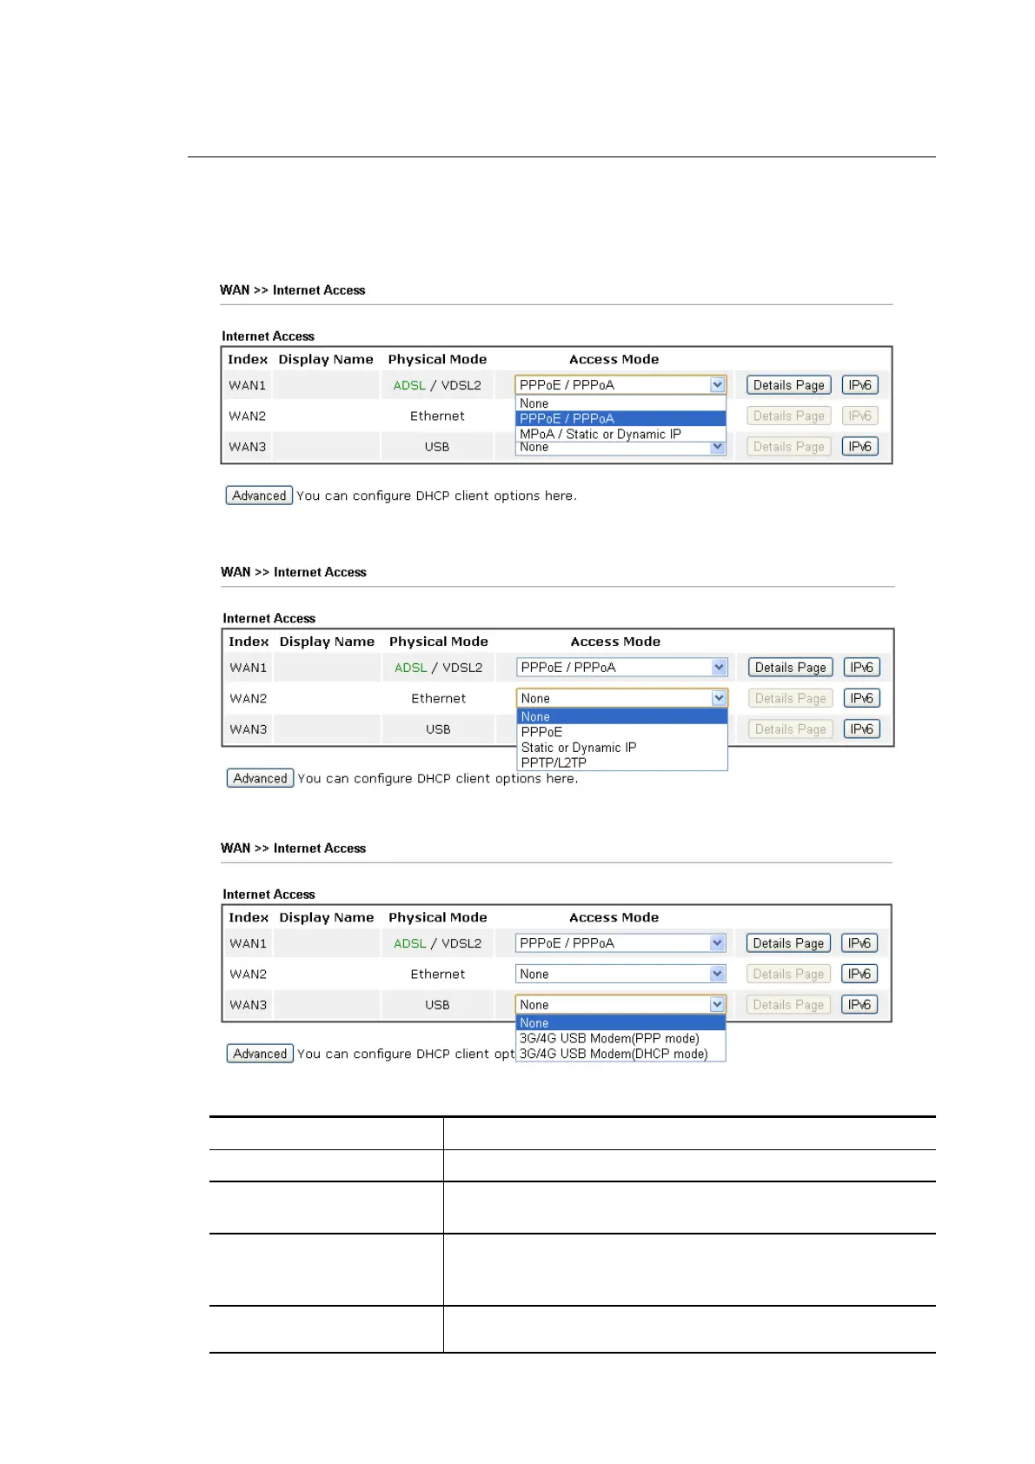Click Advanced button in top screenshot
This screenshot has height=1464, width=1035.
[x=259, y=496]
